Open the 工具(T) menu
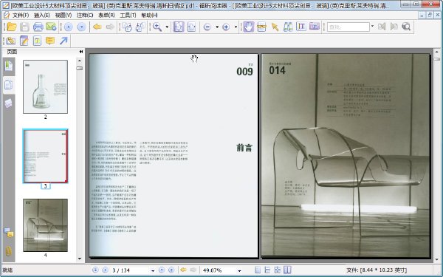The height and width of the screenshot is (277, 443). (128, 16)
